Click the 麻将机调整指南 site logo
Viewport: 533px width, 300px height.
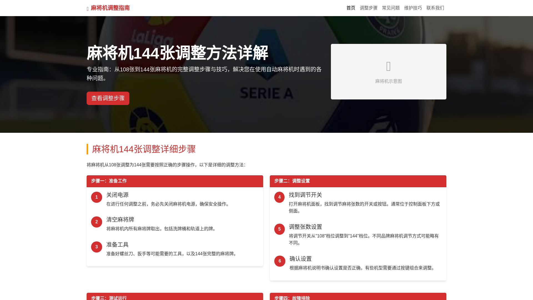coord(108,8)
